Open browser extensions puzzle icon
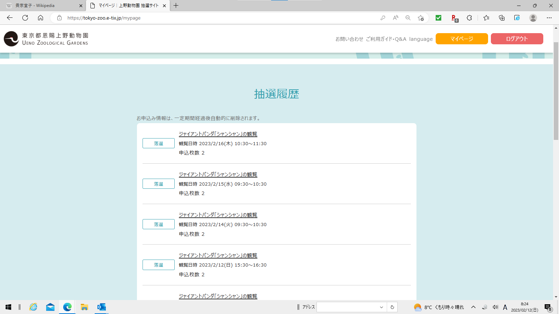 (469, 18)
